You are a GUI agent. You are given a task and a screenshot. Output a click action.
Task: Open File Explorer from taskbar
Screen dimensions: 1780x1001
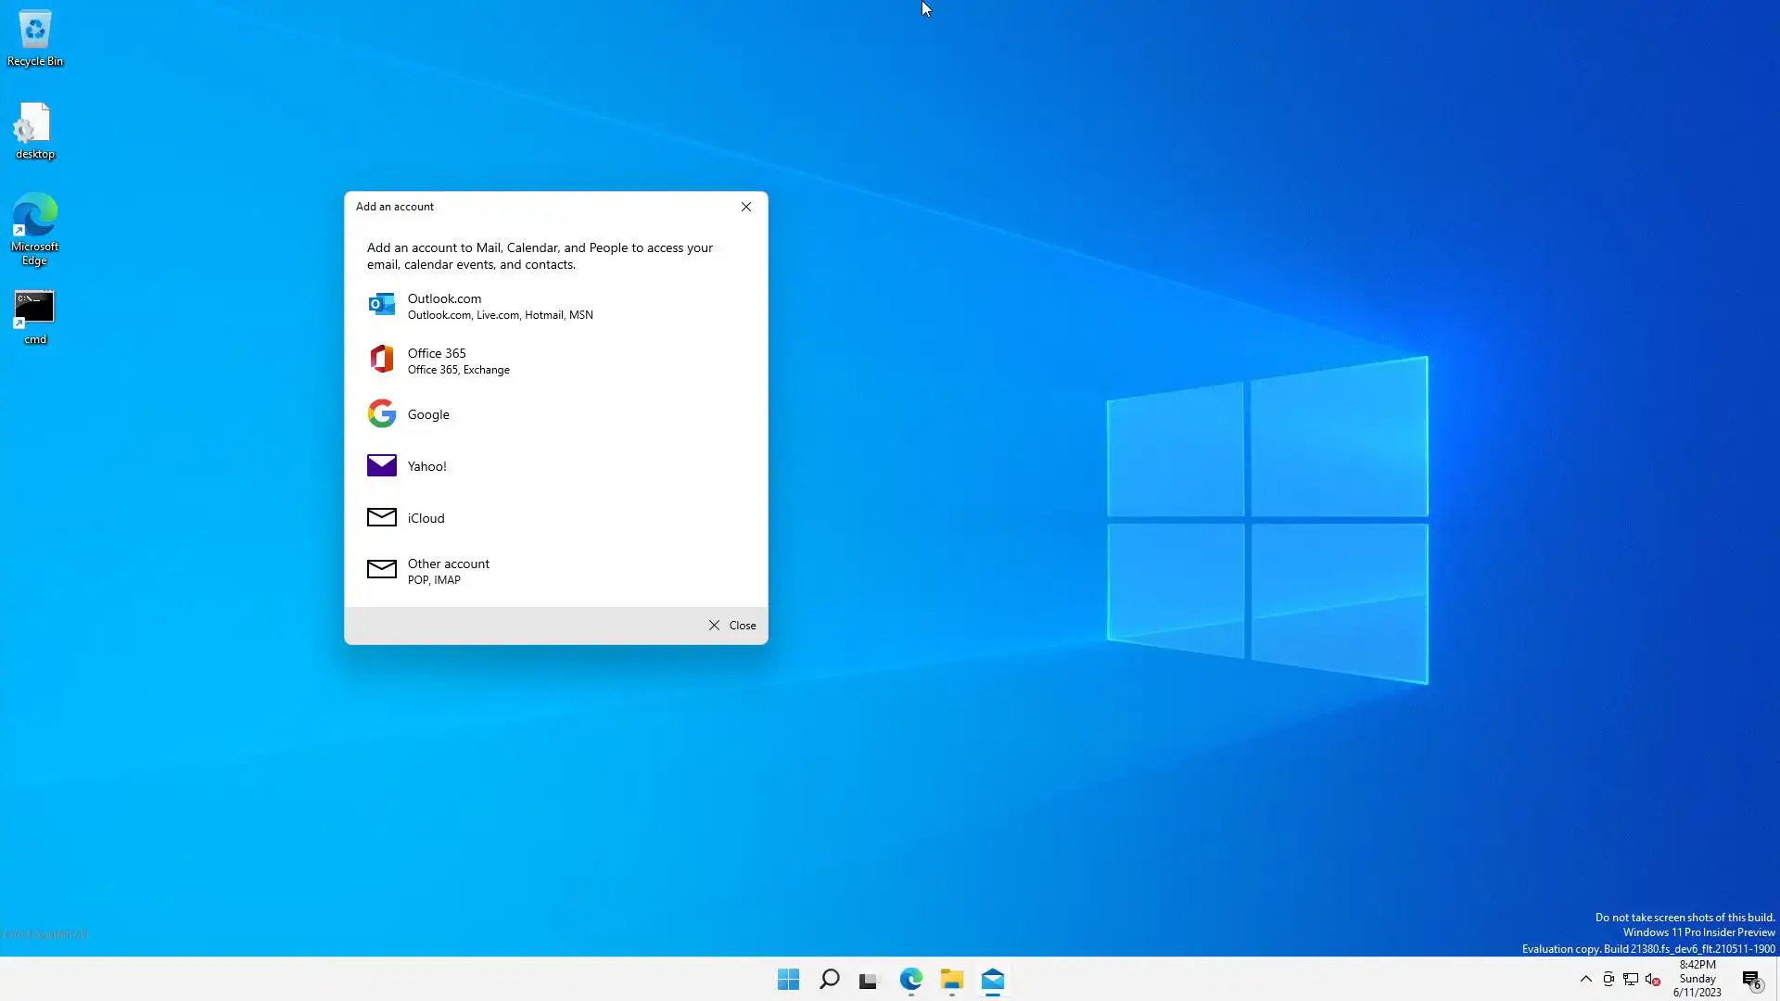tap(952, 980)
